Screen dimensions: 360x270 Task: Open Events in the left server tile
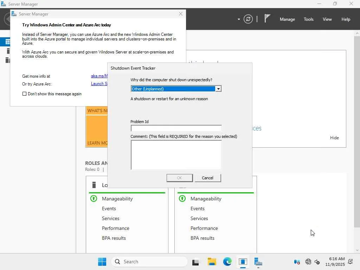tap(109, 208)
